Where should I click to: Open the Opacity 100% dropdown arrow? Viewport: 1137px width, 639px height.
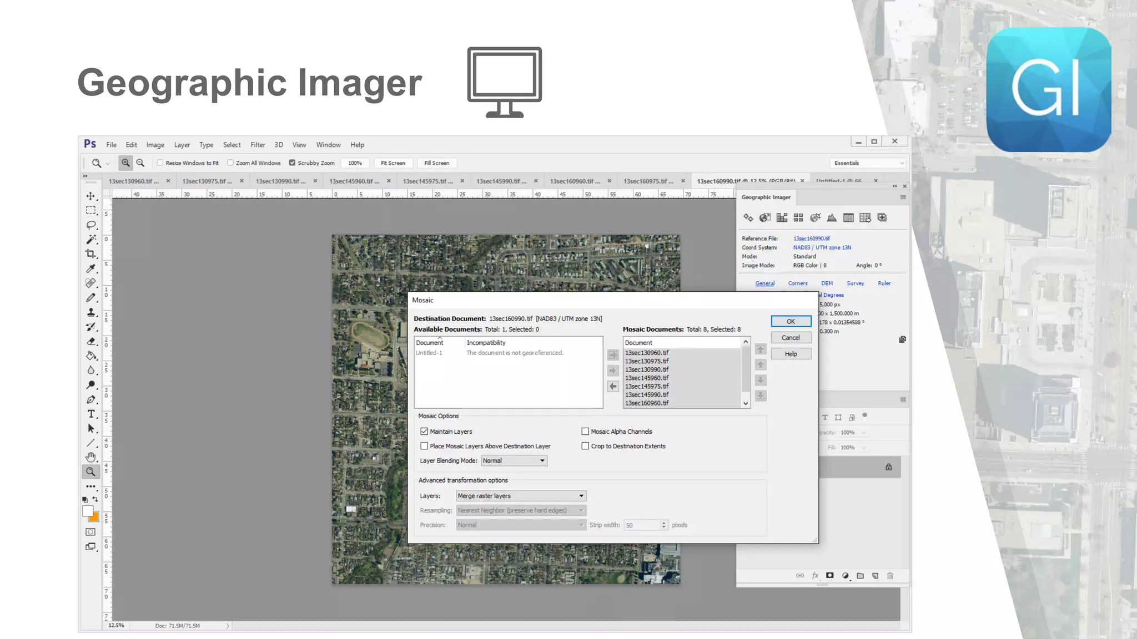point(864,433)
